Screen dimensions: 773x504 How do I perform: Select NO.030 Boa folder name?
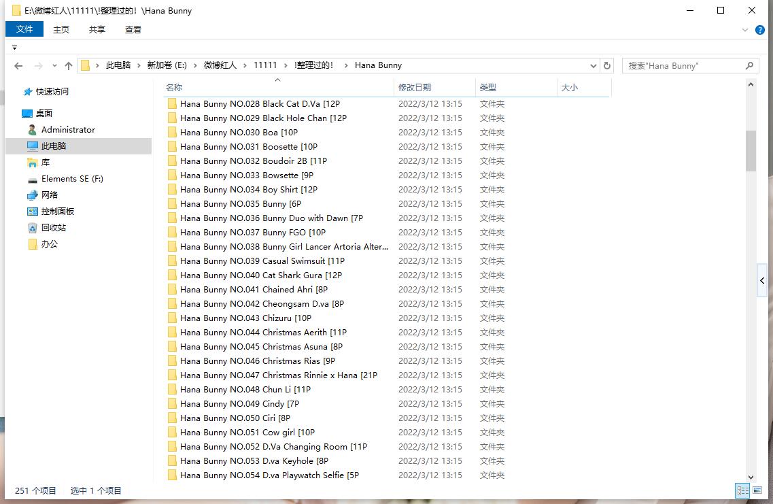pyautogui.click(x=239, y=132)
